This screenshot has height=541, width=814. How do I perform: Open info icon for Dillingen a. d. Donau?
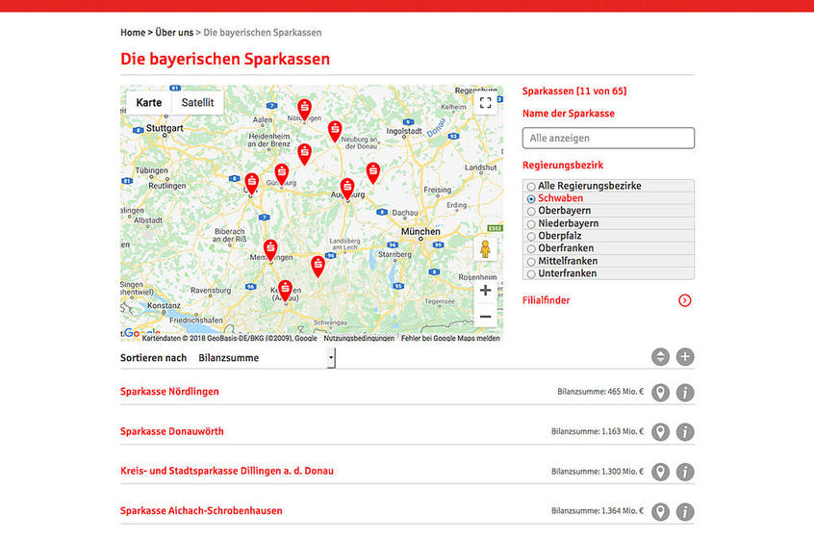[685, 472]
